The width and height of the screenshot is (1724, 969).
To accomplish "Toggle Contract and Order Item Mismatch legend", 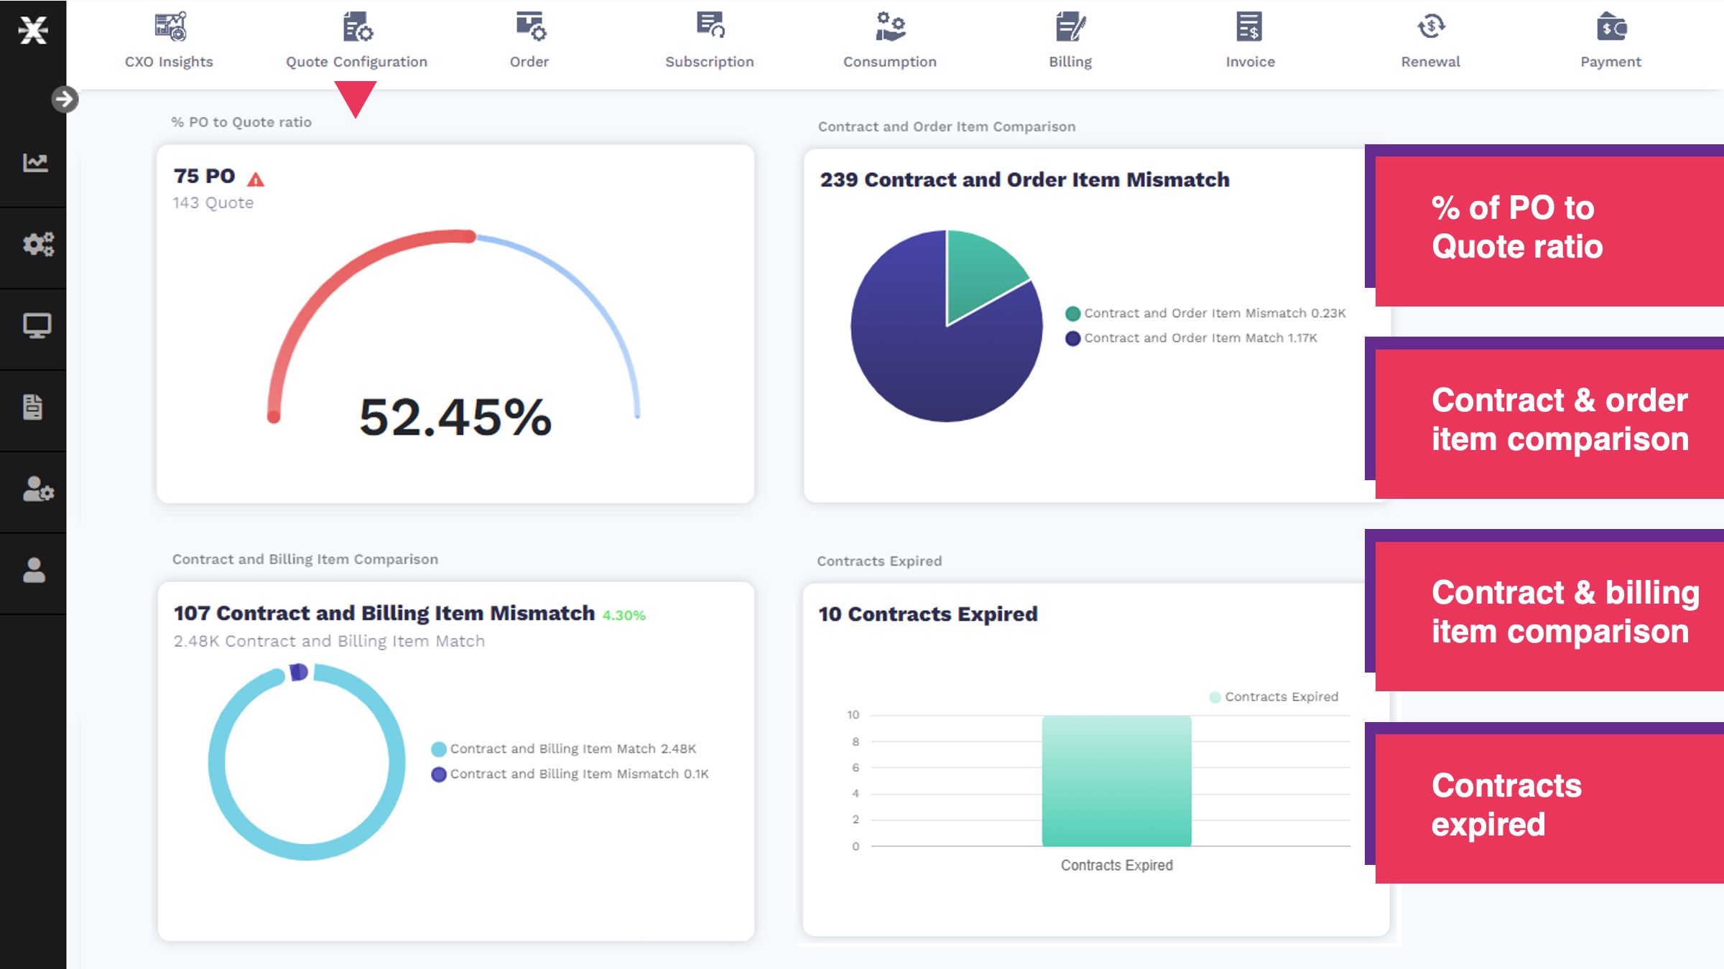I will [x=1205, y=314].
